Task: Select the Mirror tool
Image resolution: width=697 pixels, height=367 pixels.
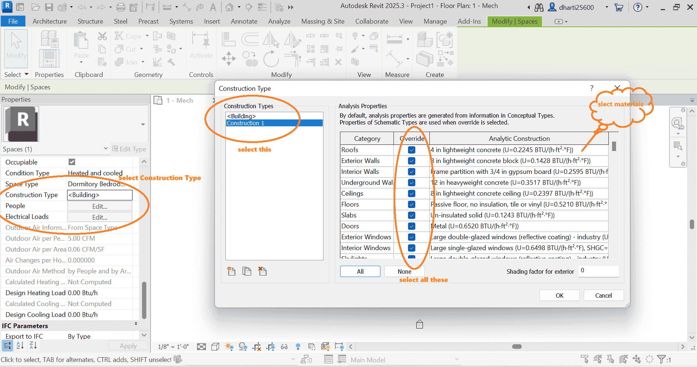Action: click(x=271, y=39)
